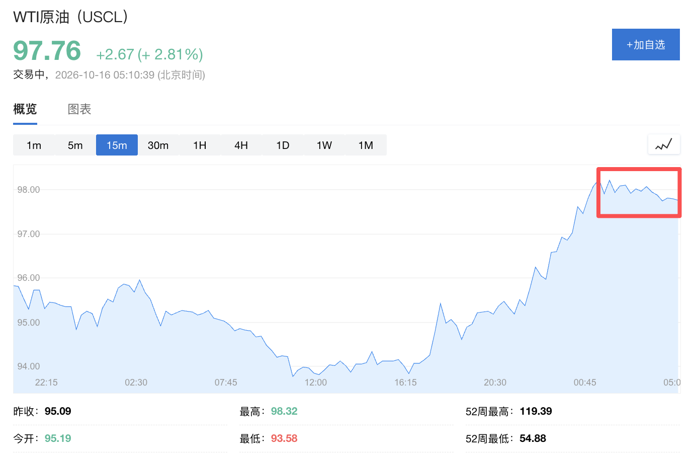Select the 1D interval

pyautogui.click(x=283, y=145)
